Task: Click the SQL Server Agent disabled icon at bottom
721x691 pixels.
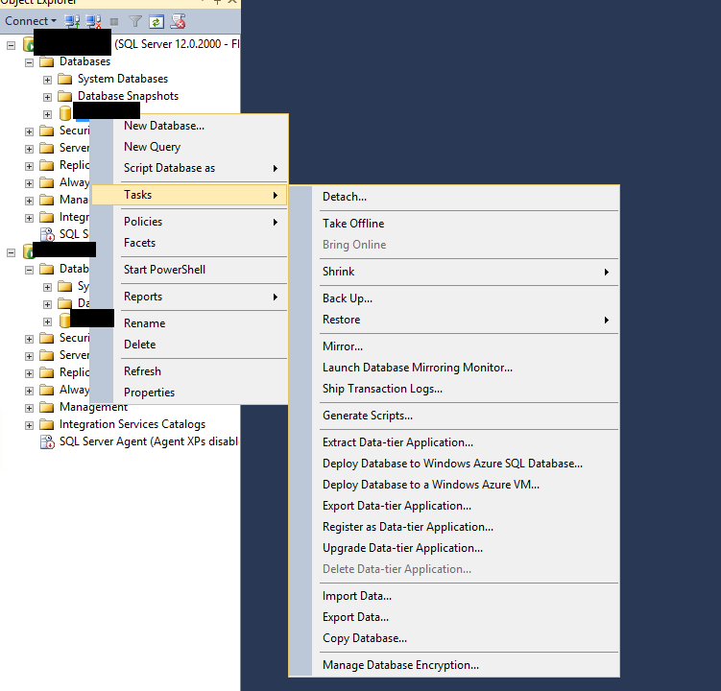Action: (x=47, y=441)
